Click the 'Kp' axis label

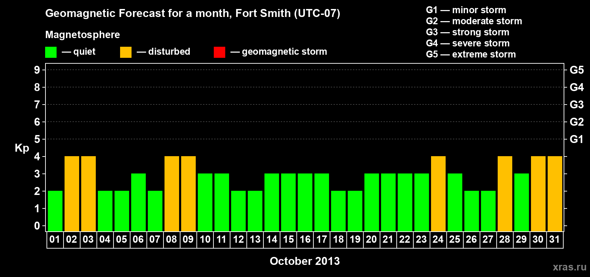[22, 148]
